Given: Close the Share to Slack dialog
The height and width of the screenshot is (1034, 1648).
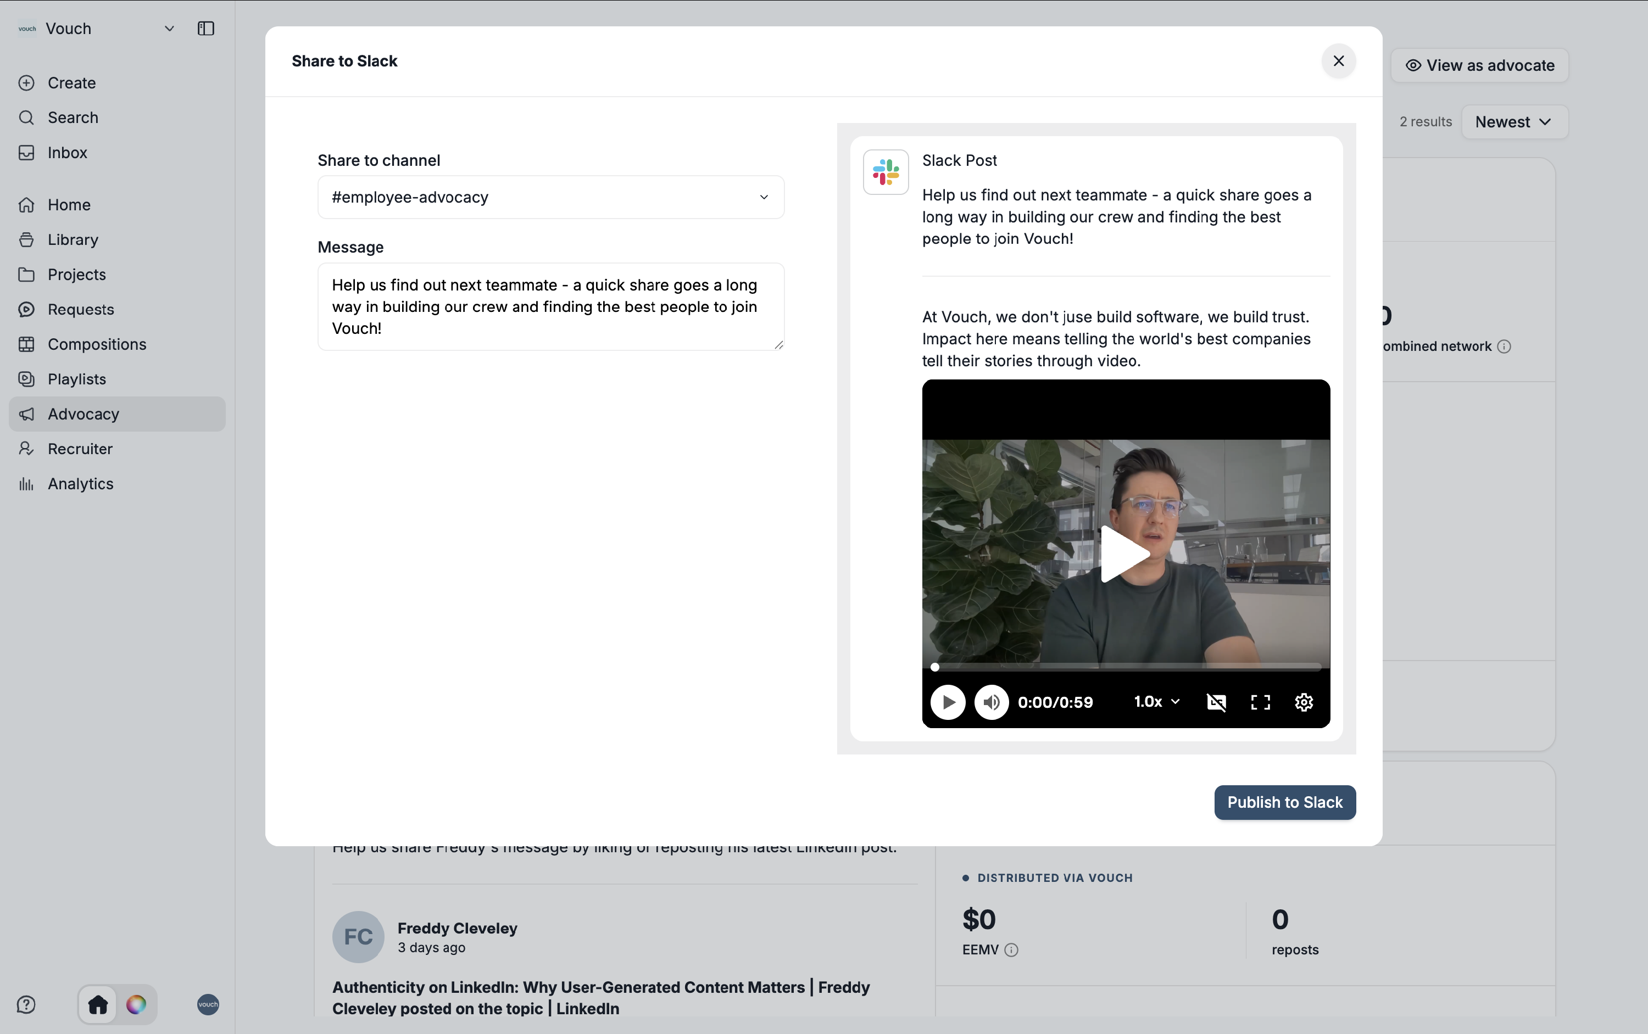Looking at the screenshot, I should pos(1338,61).
